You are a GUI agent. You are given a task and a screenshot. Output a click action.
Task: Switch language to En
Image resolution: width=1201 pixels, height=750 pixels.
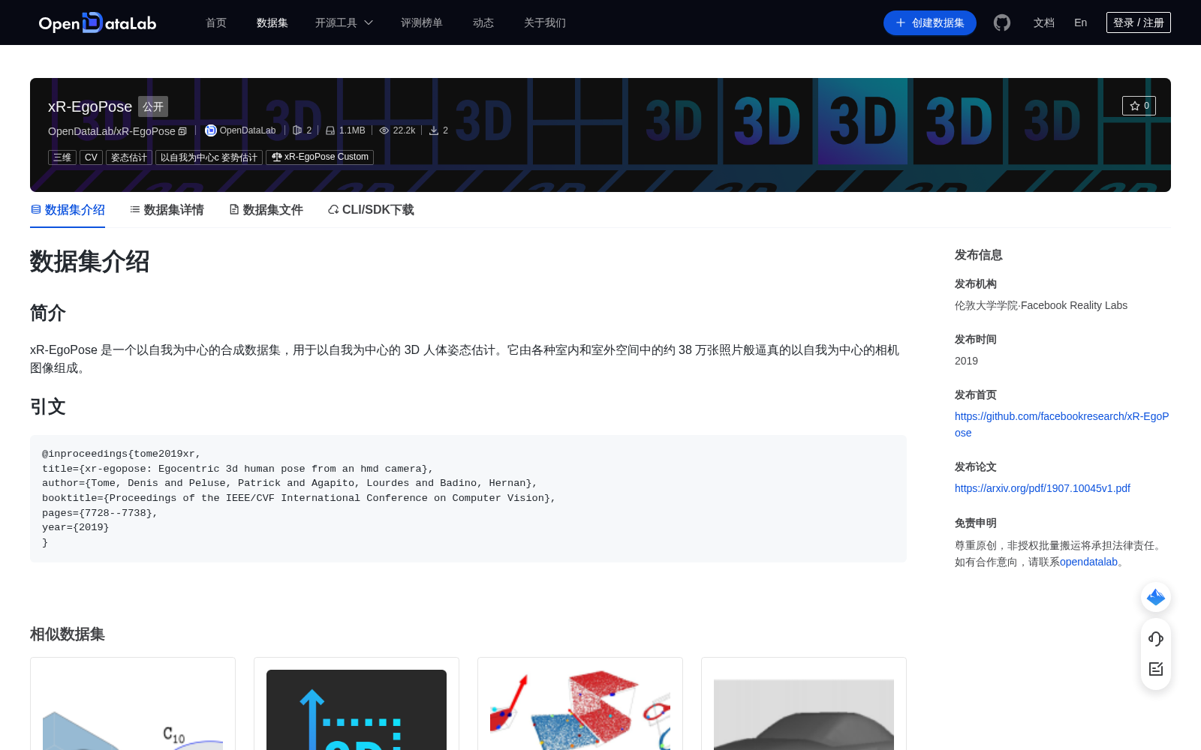(1081, 22)
